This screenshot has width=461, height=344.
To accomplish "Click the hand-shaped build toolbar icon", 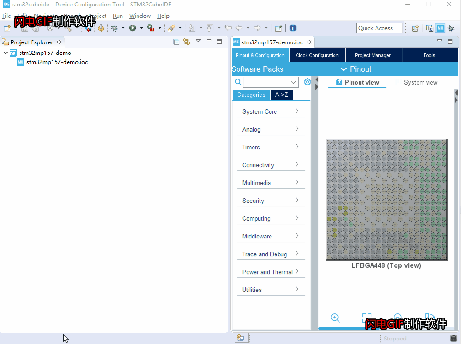I will 101,28.
